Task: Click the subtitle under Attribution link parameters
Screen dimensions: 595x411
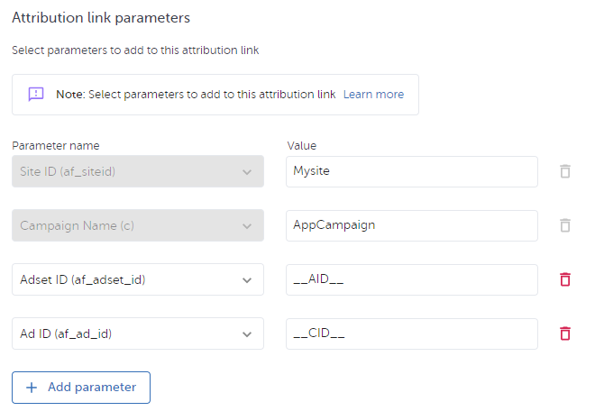Action: tap(135, 50)
